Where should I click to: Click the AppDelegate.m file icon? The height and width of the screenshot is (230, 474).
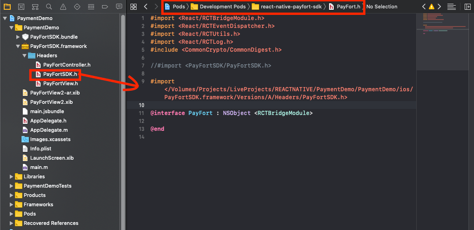25,130
